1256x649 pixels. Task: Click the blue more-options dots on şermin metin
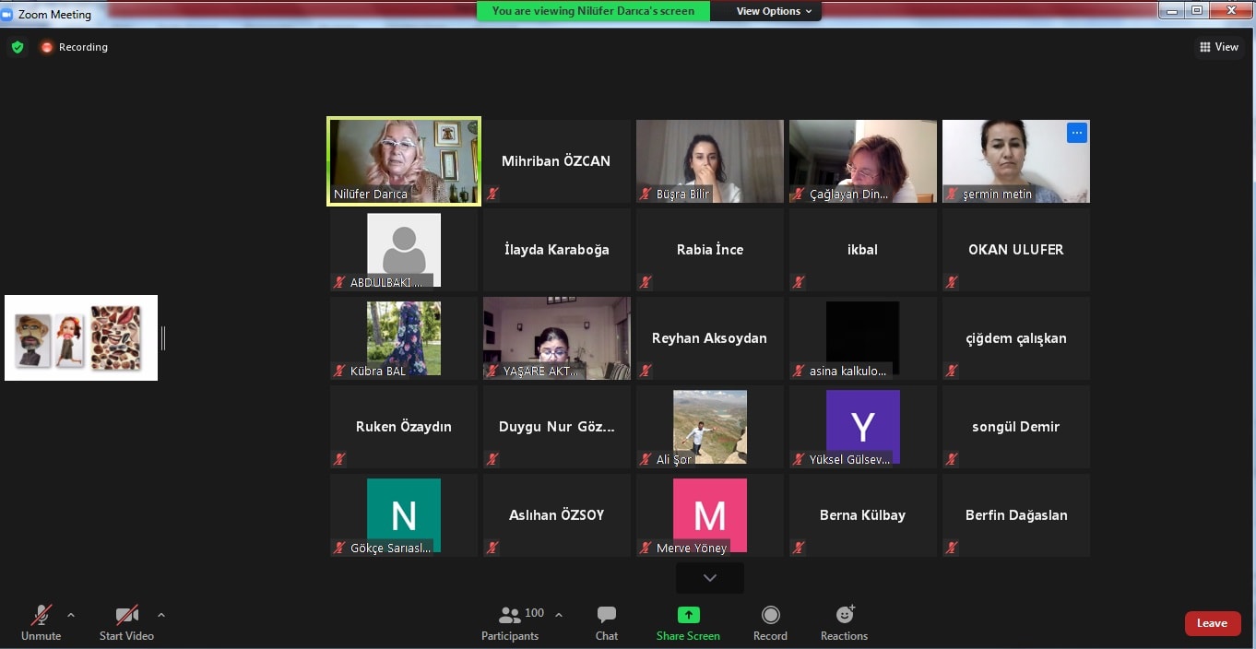(1076, 133)
